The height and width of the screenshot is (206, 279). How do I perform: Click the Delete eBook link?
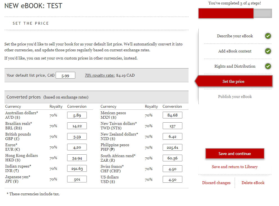coord(253,183)
